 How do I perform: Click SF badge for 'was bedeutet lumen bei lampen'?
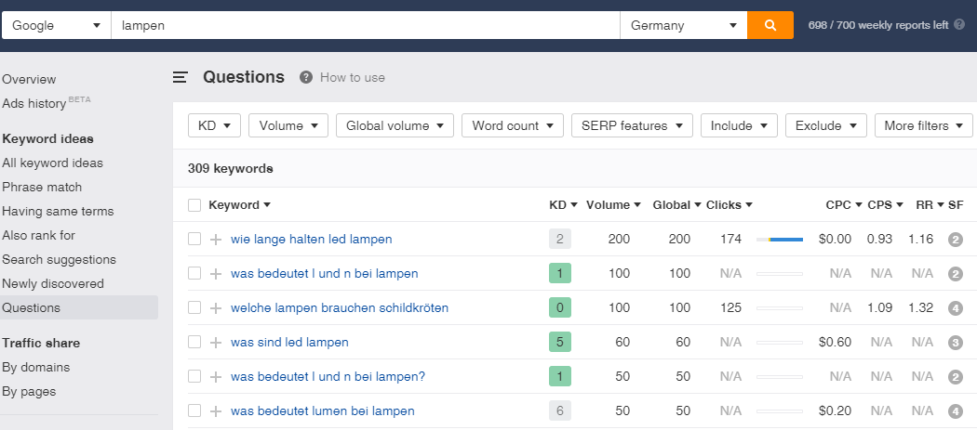pyautogui.click(x=955, y=411)
